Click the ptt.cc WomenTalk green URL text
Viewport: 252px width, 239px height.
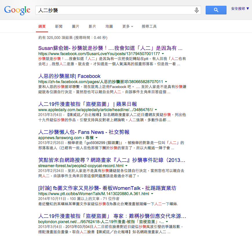[94, 194]
